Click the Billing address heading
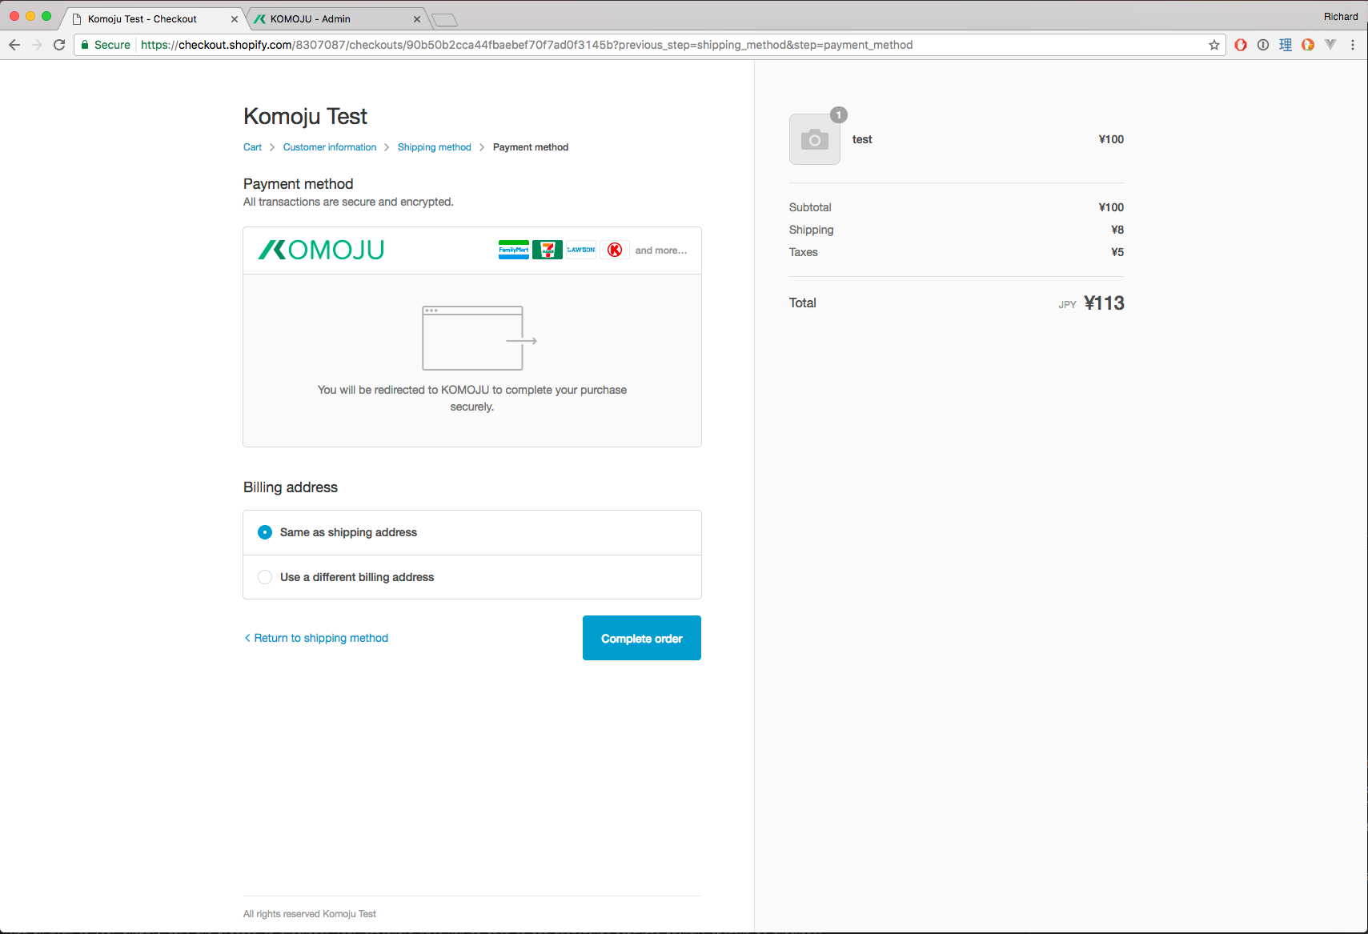Screen dimensions: 1368x934 [x=291, y=487]
